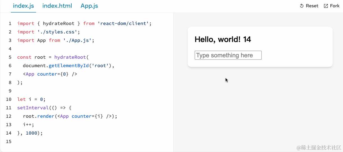Click 'i++;' on line 13
Screen dimensions: 343x152
click(x=29, y=125)
